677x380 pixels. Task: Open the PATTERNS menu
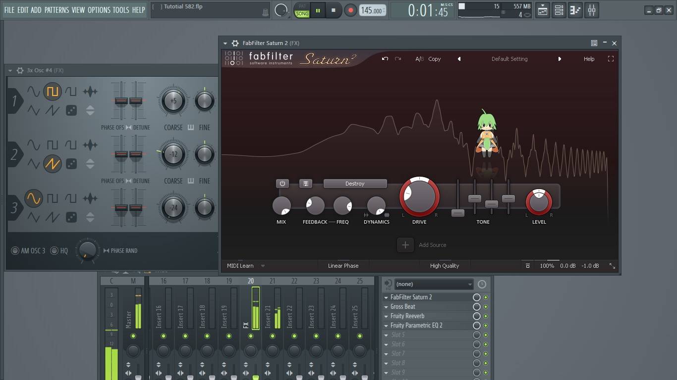56,10
